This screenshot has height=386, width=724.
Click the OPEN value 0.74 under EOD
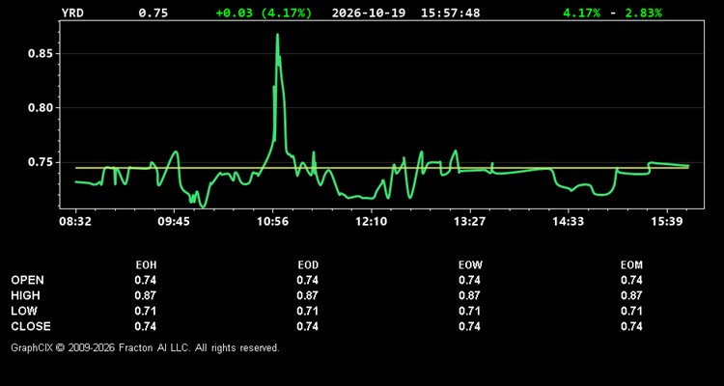pos(308,280)
